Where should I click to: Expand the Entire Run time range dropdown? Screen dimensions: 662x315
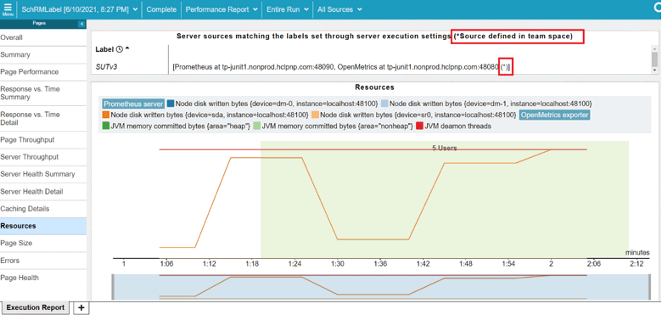(x=288, y=9)
